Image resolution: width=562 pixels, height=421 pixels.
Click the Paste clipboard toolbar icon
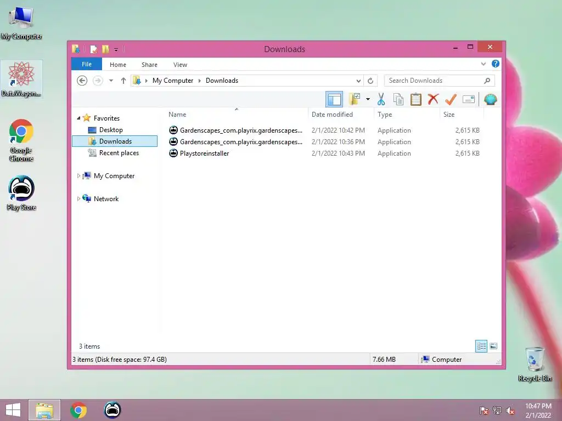click(x=416, y=99)
